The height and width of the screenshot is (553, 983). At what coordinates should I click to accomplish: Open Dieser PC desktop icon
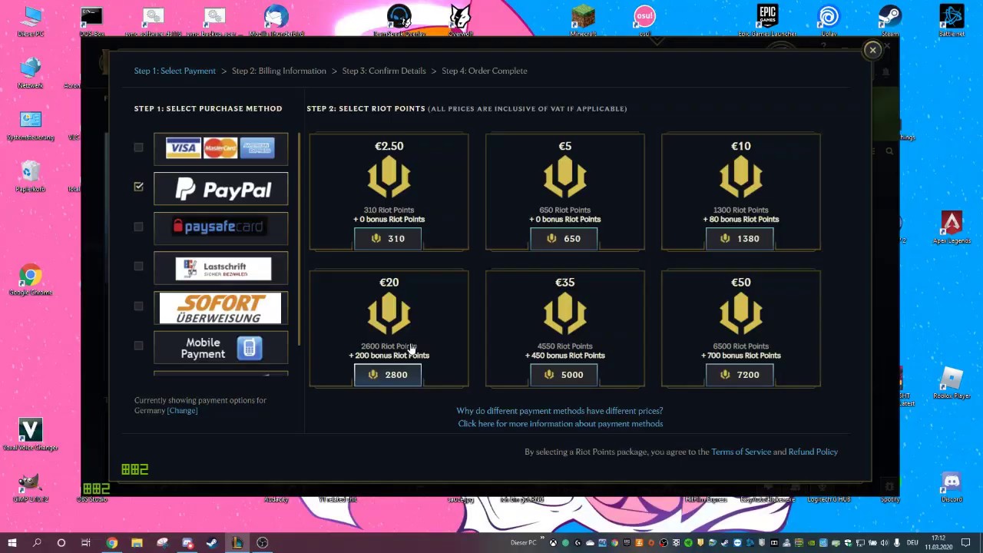[31, 22]
